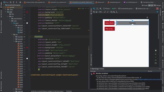Click the warnings count indicator in editor
Viewport: 164px width, 92px height.
pos(79,8)
